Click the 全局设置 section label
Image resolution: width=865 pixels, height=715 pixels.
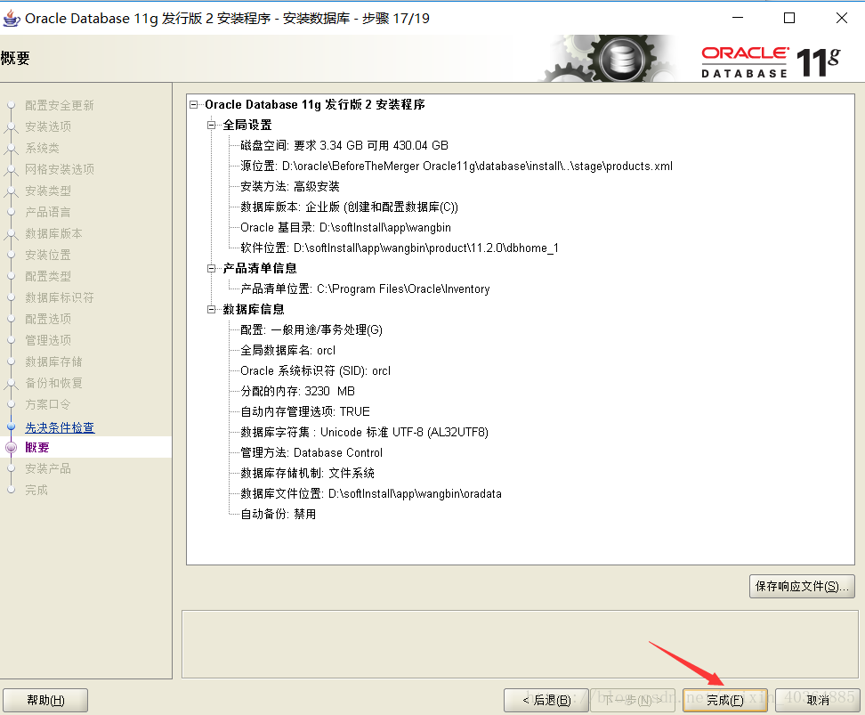(x=247, y=125)
